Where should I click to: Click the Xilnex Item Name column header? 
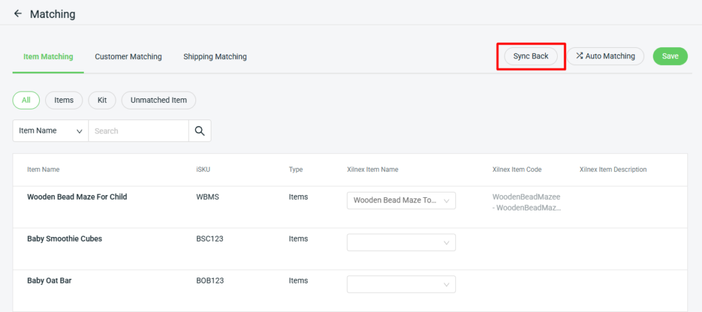372,170
